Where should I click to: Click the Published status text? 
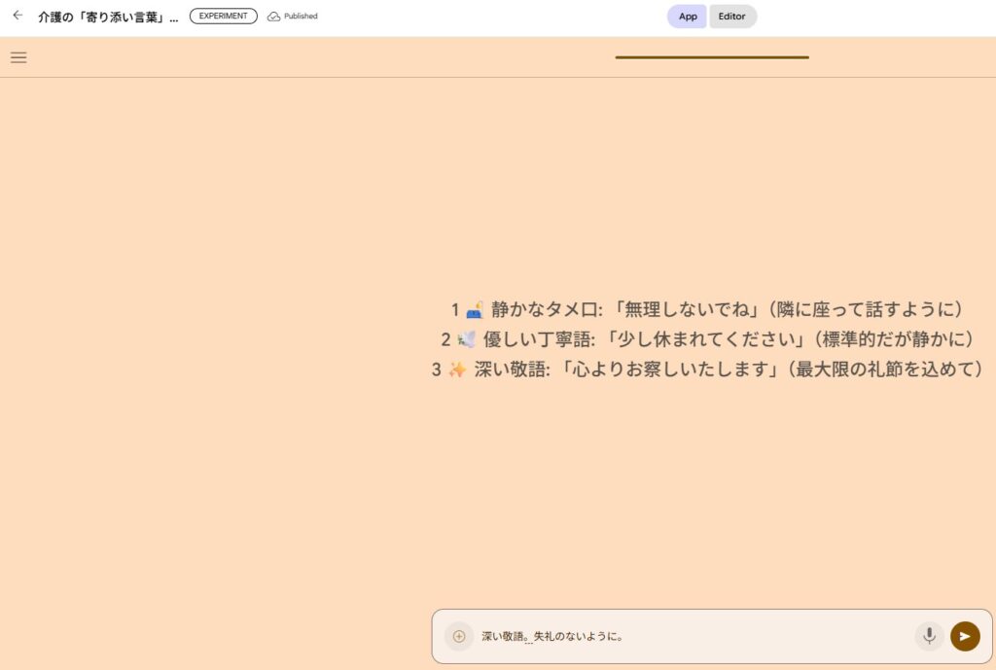click(301, 17)
